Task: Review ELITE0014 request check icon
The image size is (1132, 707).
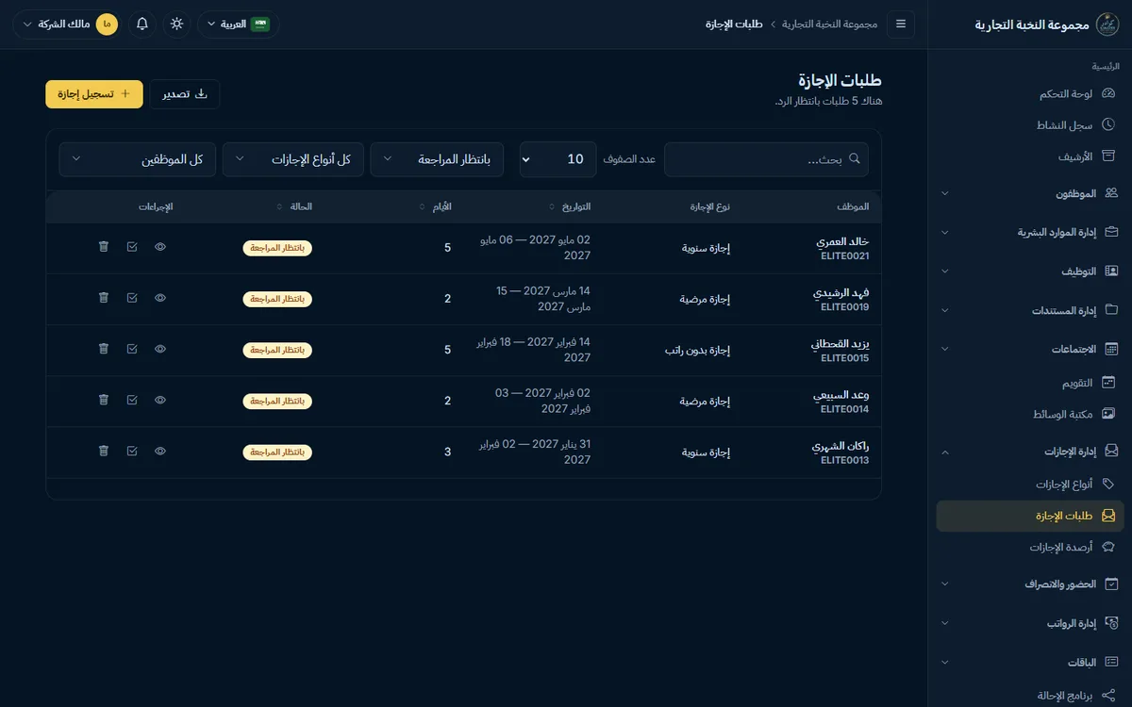Action: pyautogui.click(x=132, y=400)
